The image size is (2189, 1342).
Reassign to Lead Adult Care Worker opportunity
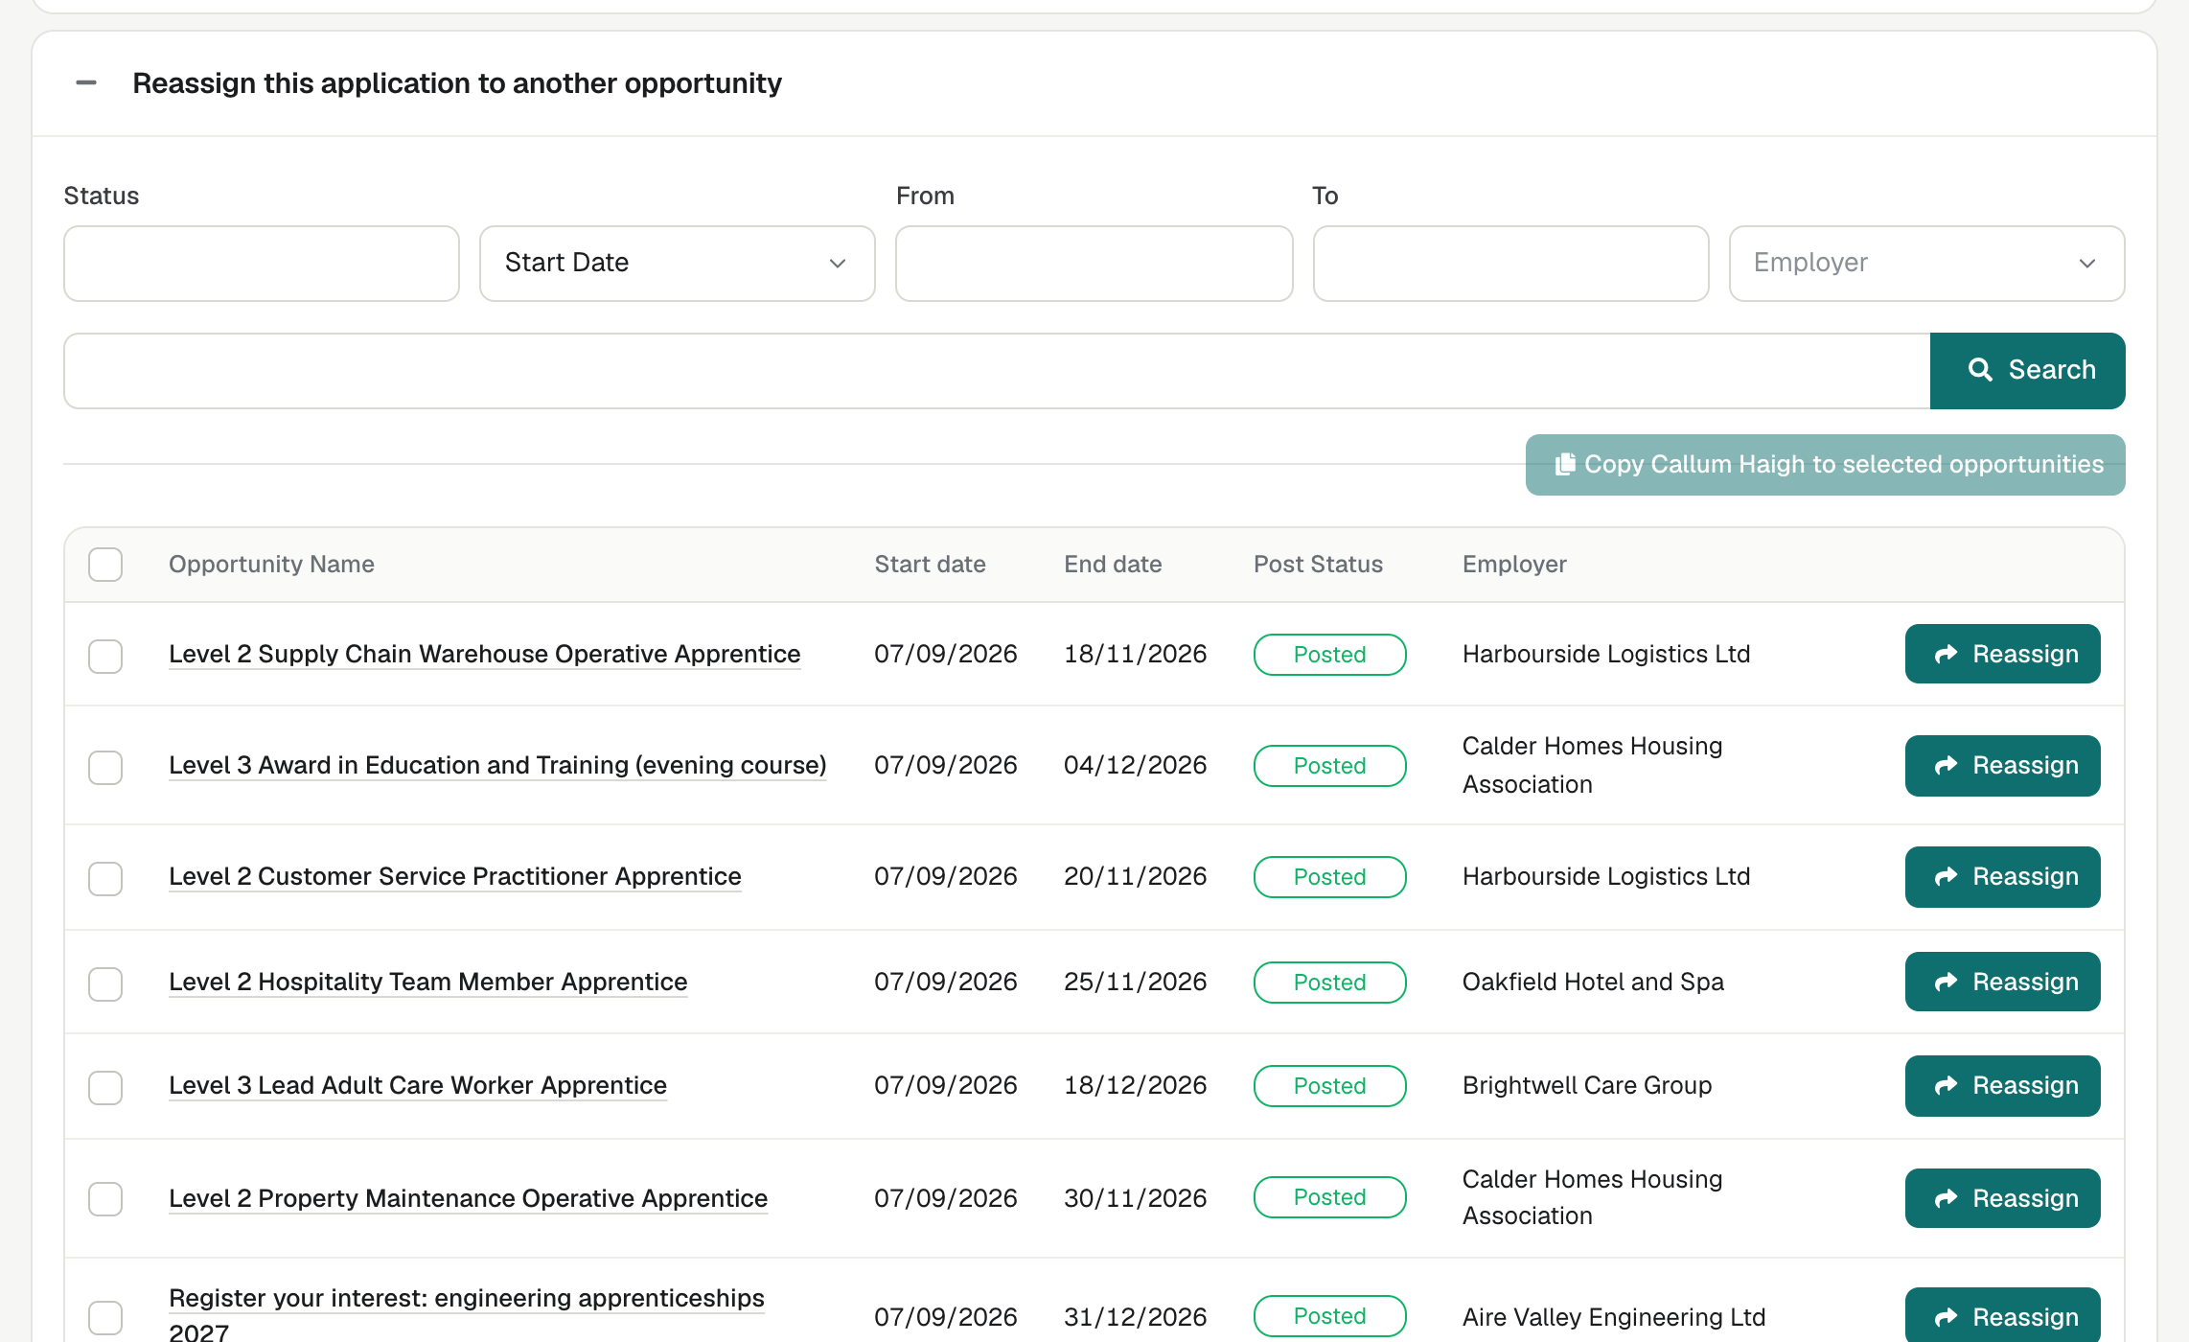tap(2003, 1085)
